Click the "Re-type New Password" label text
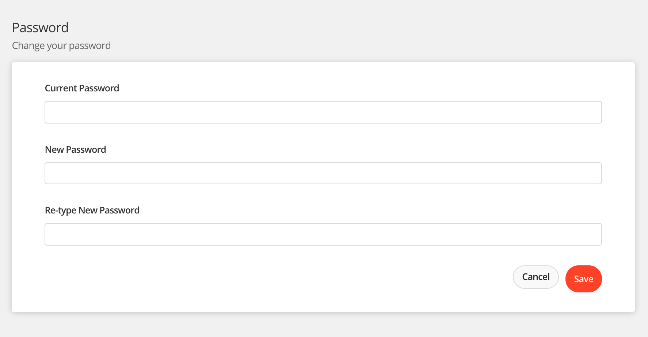 (92, 211)
